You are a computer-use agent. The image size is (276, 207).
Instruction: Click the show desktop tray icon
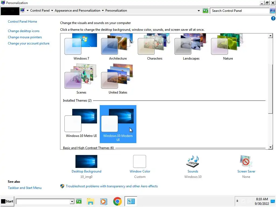273,201
